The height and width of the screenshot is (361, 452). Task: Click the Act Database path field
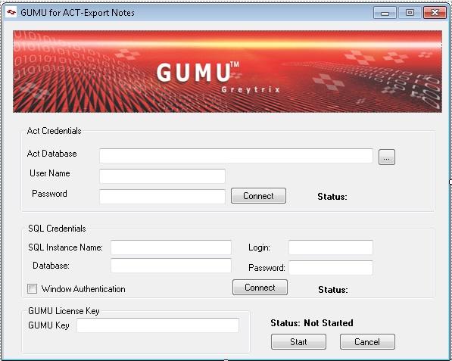(x=236, y=156)
